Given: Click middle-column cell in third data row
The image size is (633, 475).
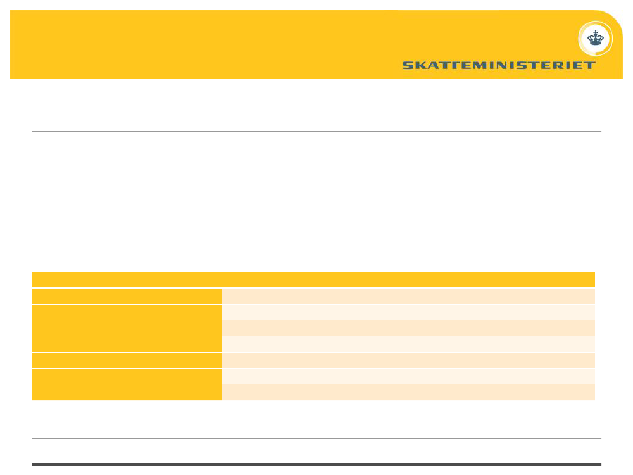Looking at the screenshot, I should tap(309, 328).
